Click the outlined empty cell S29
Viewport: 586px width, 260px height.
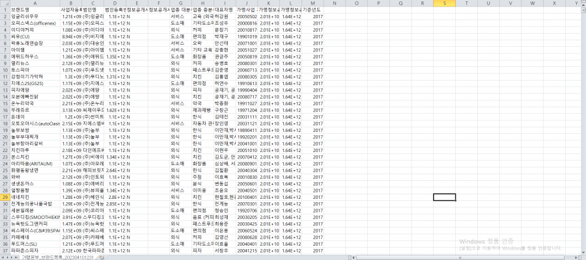[444, 197]
